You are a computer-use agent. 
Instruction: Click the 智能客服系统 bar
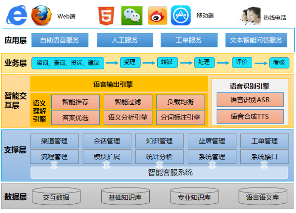[159, 173]
